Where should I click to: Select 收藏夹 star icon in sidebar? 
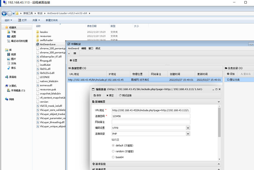coord(6,27)
